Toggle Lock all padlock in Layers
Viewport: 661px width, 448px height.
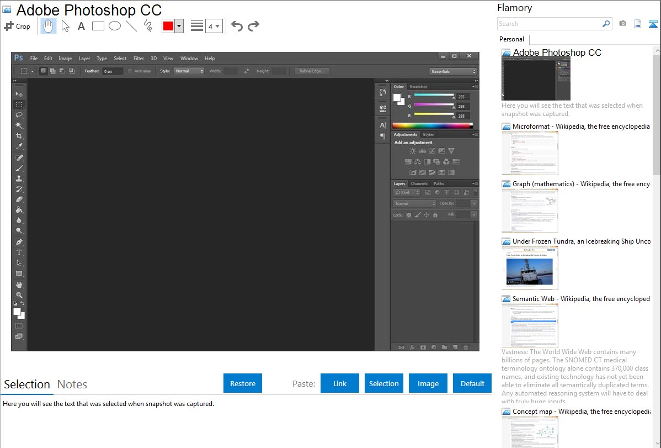pyautogui.click(x=435, y=215)
